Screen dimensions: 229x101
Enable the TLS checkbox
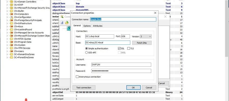(129, 48)
